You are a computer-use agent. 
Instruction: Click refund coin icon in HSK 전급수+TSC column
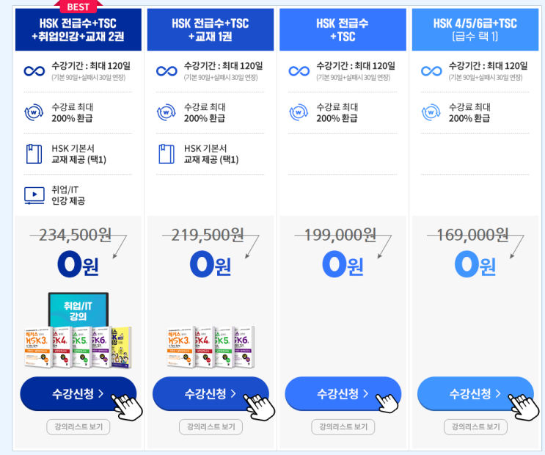click(299, 112)
